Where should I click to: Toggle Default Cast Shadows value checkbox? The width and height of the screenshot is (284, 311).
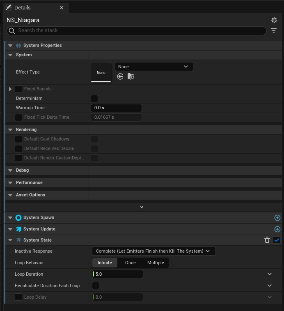pos(94,139)
